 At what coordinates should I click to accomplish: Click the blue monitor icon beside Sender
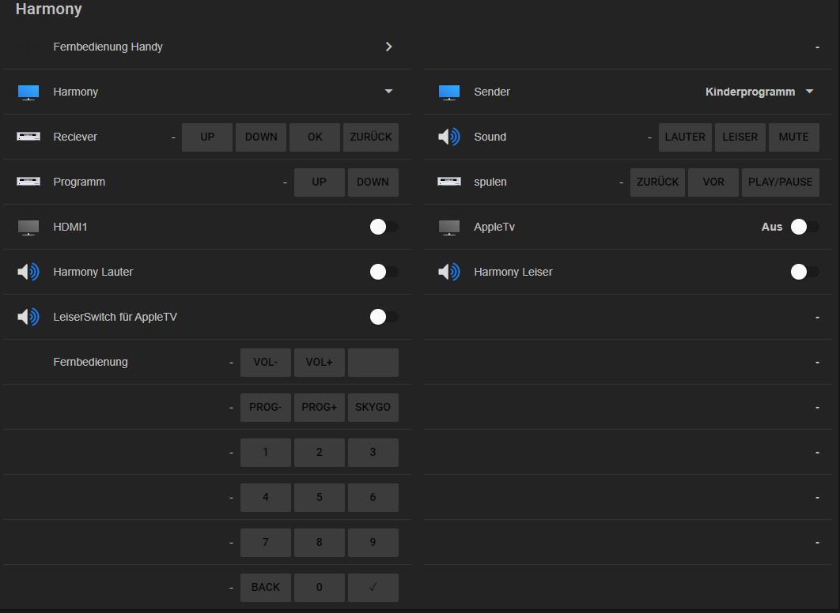click(x=449, y=92)
